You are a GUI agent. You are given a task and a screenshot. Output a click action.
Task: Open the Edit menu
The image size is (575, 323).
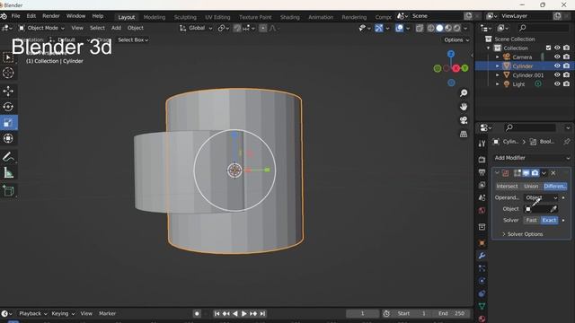coord(31,16)
